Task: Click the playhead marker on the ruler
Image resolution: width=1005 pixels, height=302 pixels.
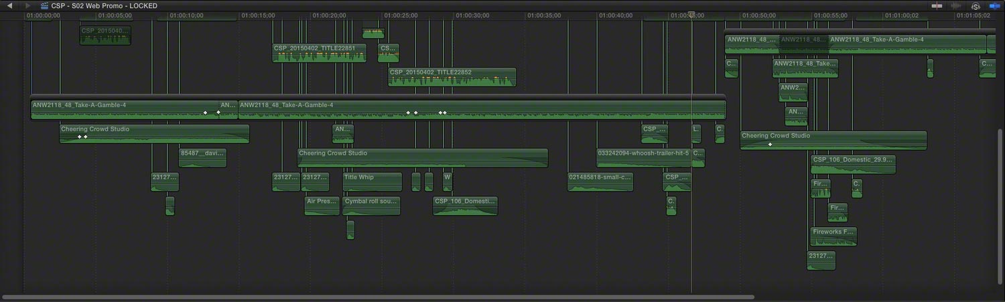Action: coord(691,15)
